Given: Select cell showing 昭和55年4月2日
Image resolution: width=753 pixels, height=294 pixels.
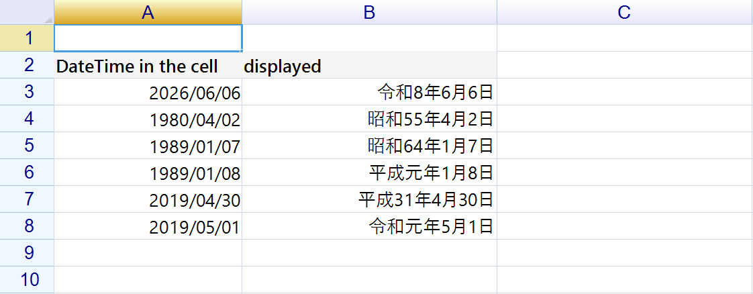Looking at the screenshot, I should coord(369,119).
